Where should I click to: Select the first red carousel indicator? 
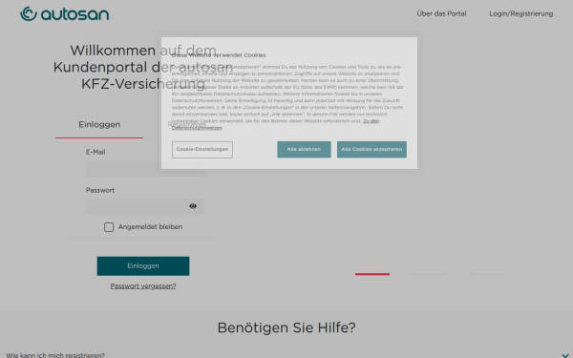[x=372, y=274]
